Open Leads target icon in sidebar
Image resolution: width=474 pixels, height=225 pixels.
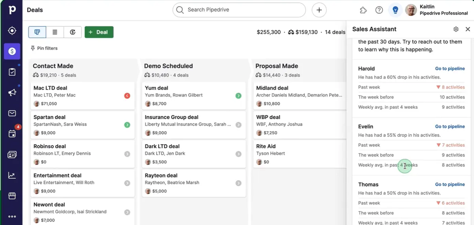pyautogui.click(x=12, y=31)
